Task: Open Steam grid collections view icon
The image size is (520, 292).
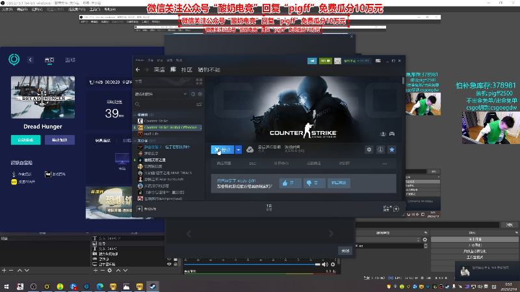Action: 199,82
